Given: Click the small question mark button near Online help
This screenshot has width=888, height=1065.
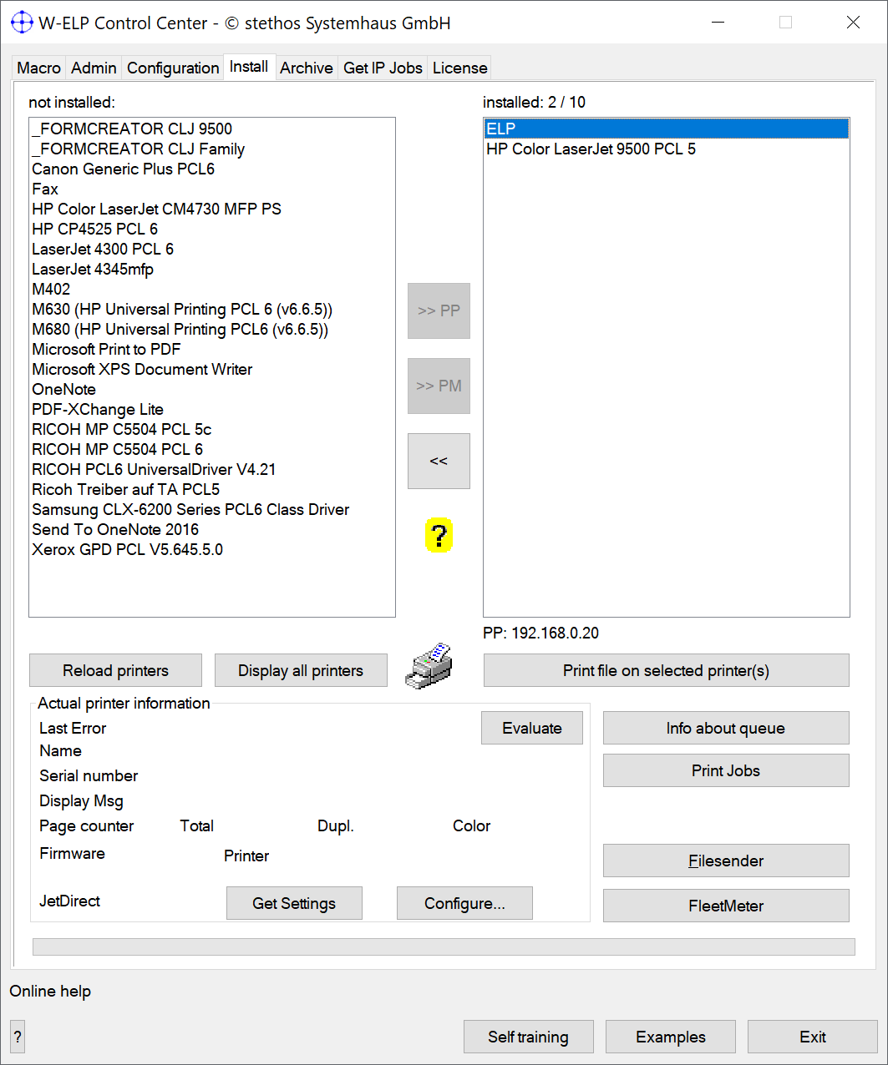Looking at the screenshot, I should 18,1037.
